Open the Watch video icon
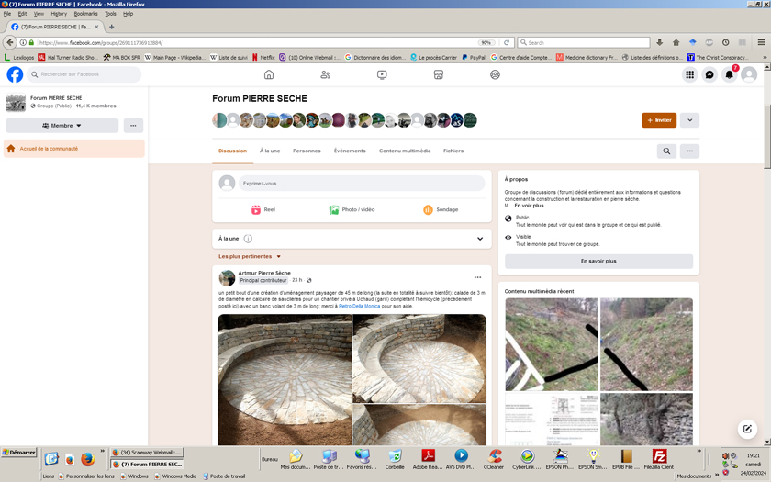Screen dimensions: 771x482 click(x=382, y=74)
